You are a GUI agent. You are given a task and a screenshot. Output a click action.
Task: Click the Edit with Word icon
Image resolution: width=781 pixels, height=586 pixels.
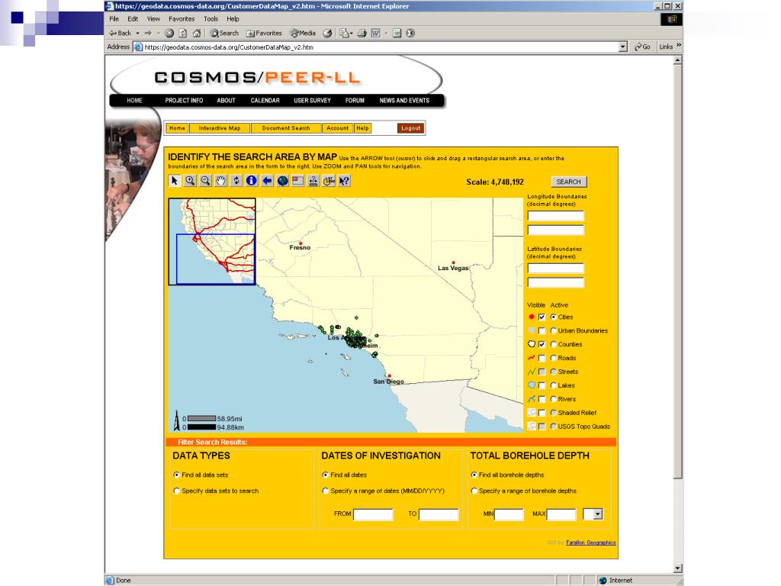[375, 33]
